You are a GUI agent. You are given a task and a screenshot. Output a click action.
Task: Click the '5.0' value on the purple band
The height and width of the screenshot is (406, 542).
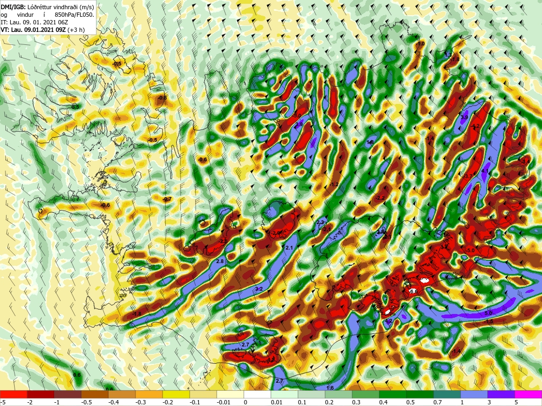tap(488, 313)
